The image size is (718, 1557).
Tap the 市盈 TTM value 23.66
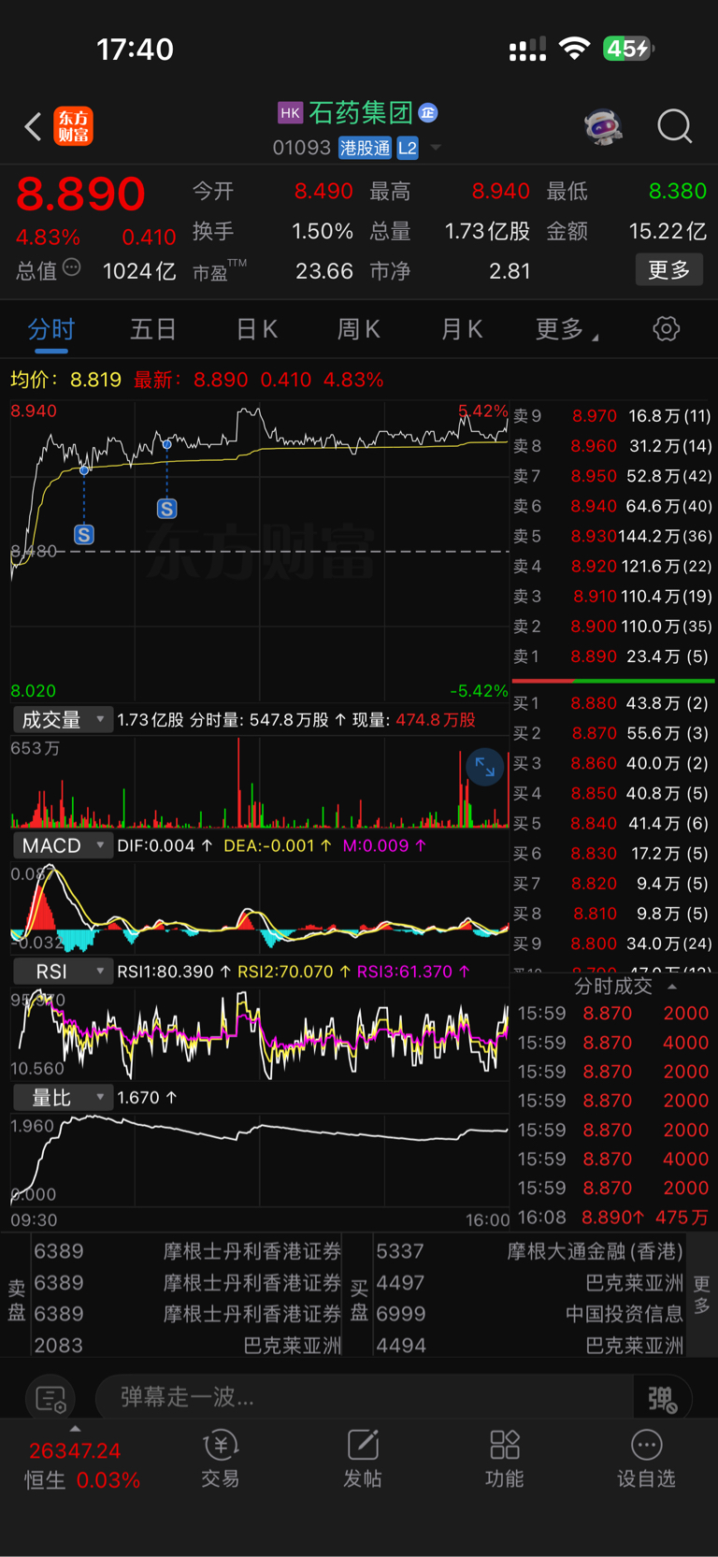324,271
